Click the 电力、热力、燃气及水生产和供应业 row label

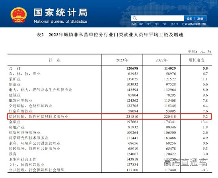tap(41, 90)
